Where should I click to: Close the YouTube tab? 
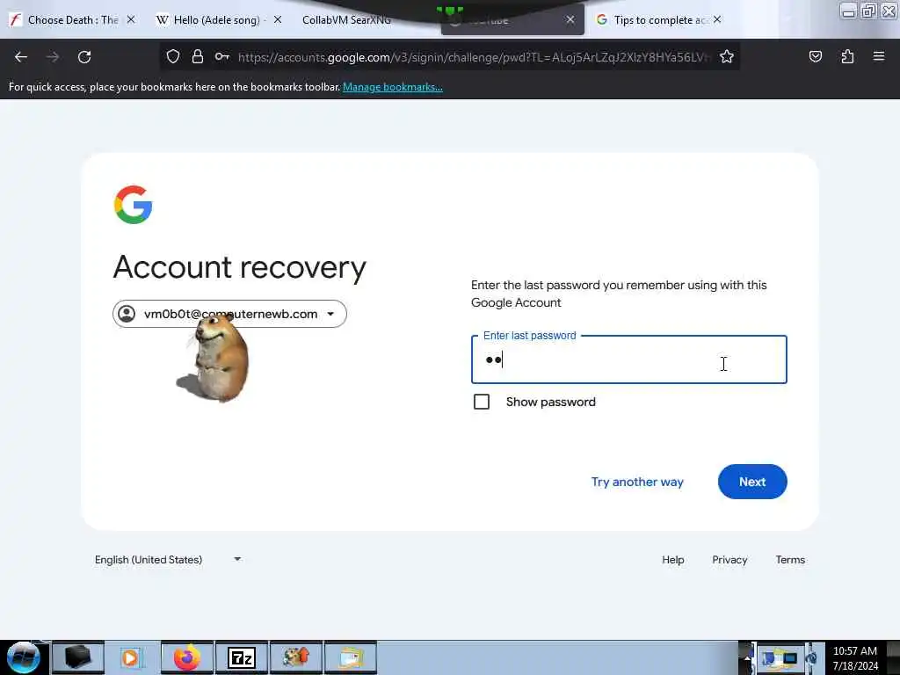pos(570,19)
